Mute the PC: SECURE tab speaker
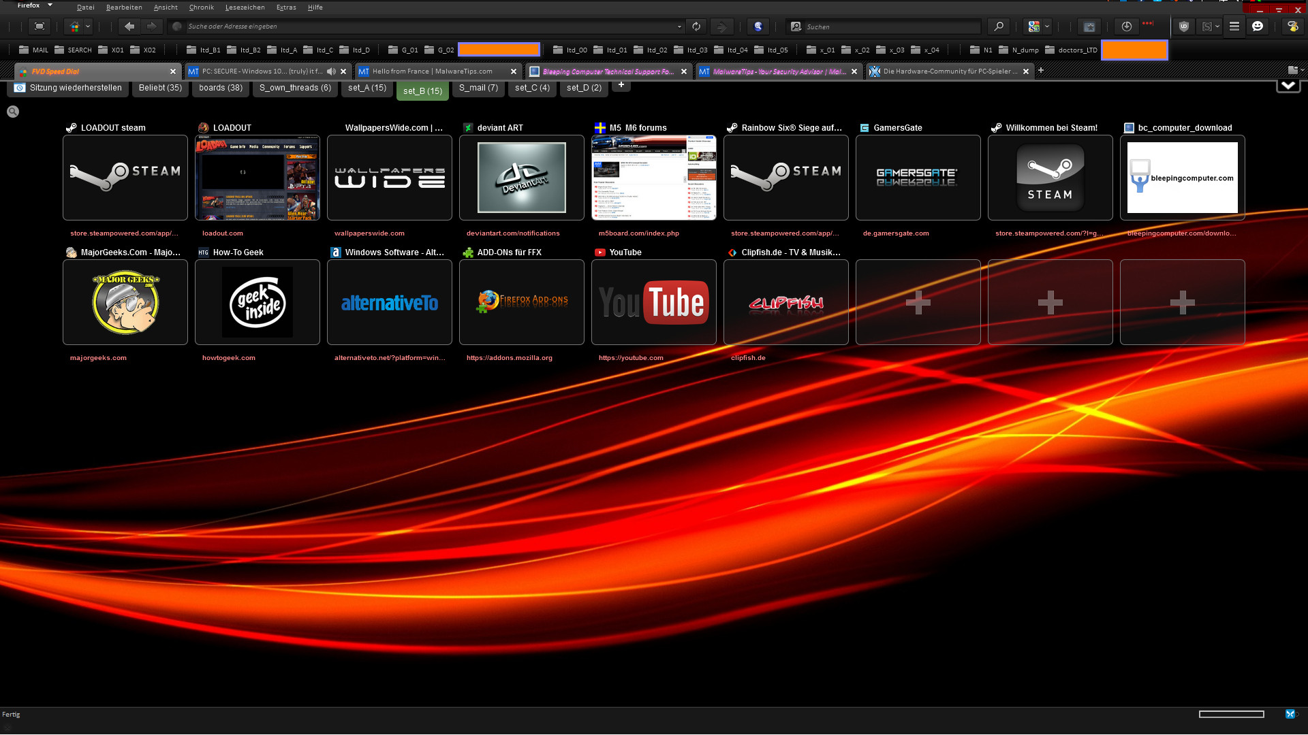 [331, 71]
